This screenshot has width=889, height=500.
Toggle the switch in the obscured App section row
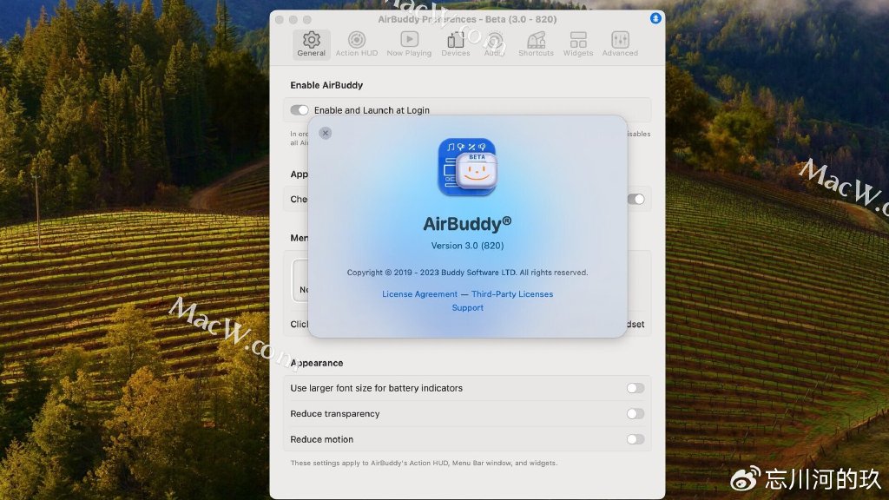(x=635, y=199)
